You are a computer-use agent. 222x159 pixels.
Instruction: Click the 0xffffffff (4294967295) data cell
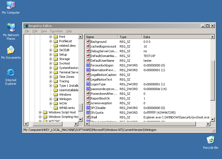pos(159,113)
